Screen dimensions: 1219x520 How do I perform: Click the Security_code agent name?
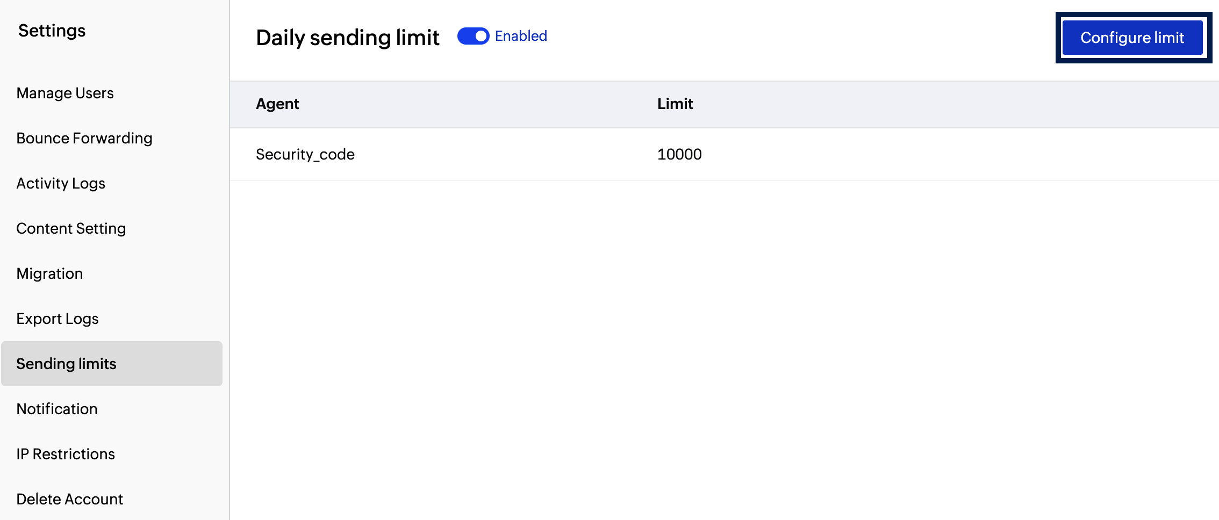[305, 154]
